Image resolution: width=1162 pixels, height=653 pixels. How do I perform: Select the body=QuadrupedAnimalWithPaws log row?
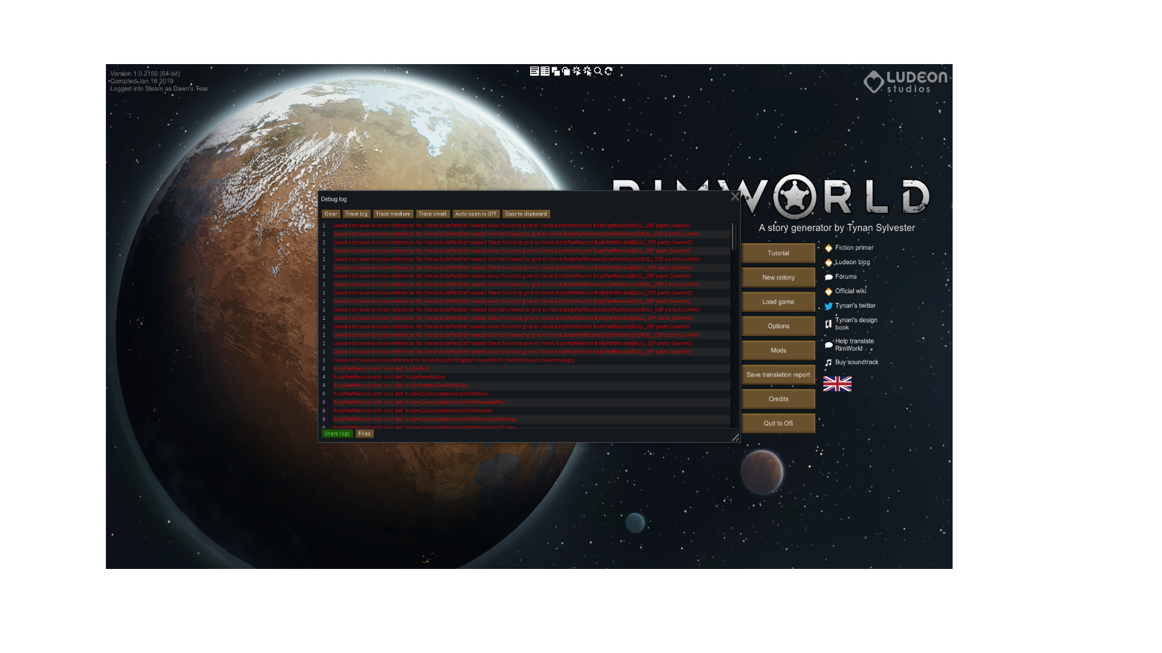(525, 394)
